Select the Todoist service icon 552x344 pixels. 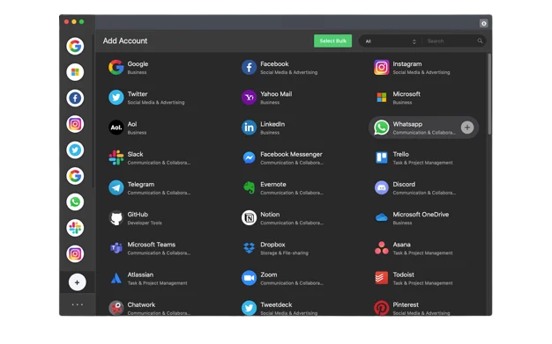[x=381, y=278]
